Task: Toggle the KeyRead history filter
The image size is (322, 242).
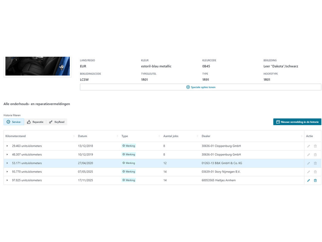Action: click(57, 122)
